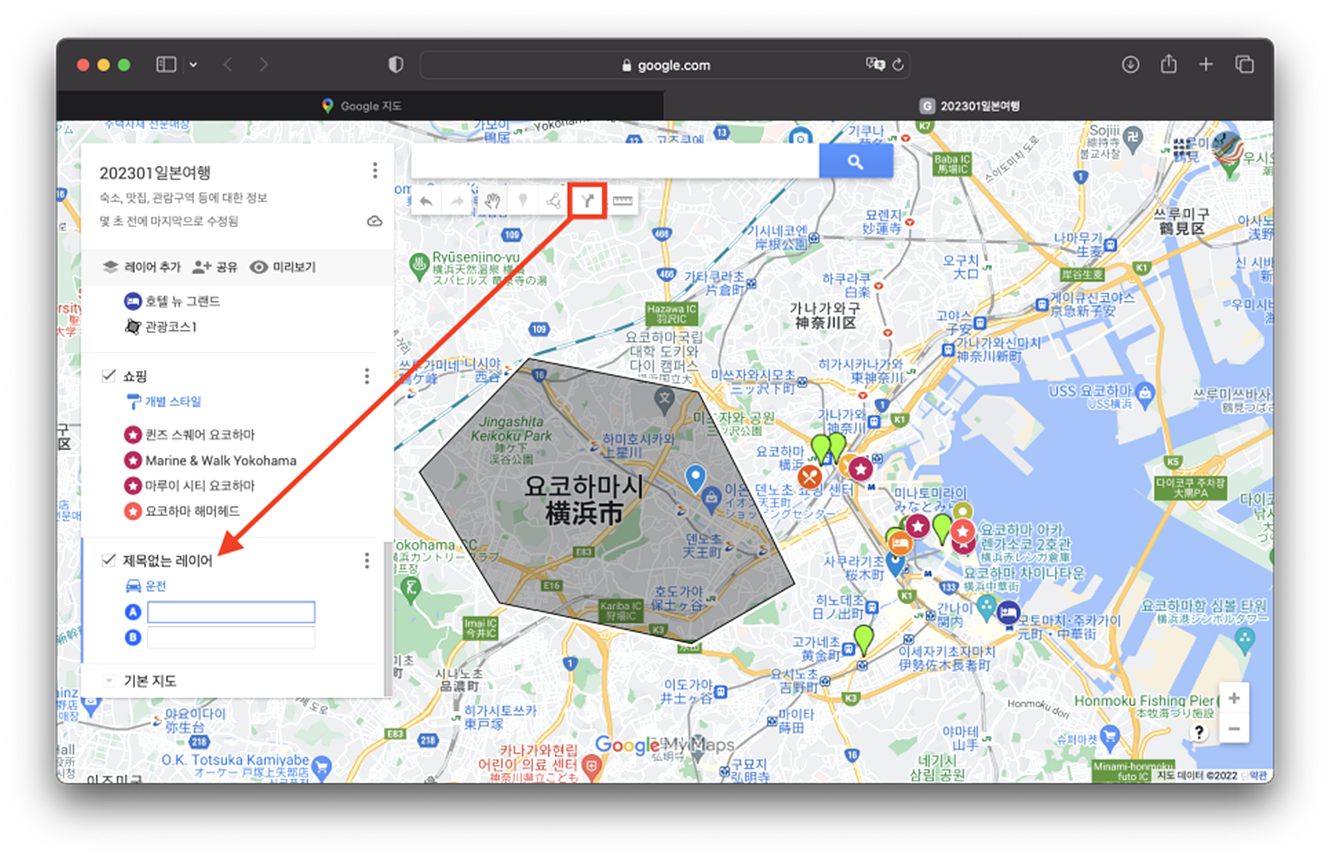
Task: Select Marine & Walk Yokohama in the list
Action: [x=210, y=461]
